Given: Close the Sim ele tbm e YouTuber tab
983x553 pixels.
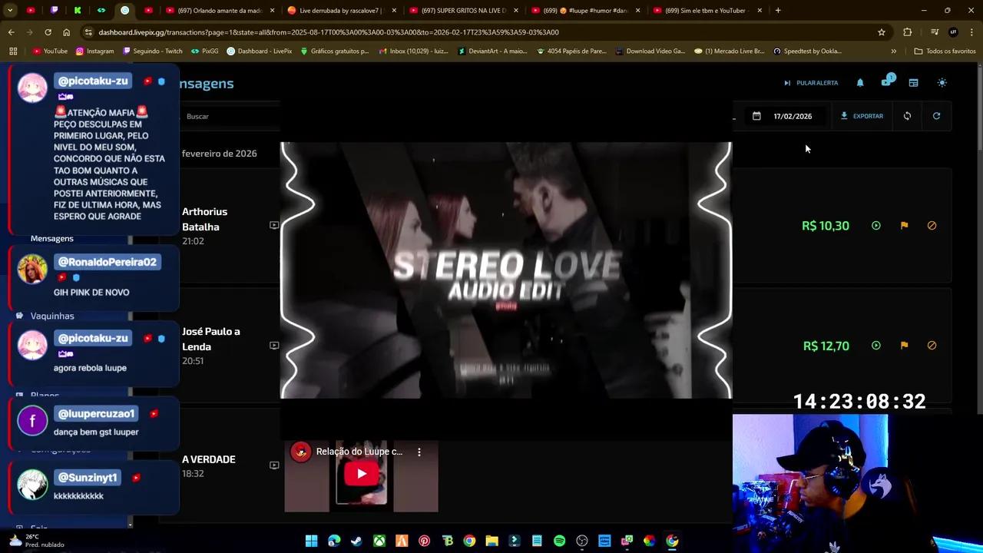Looking at the screenshot, I should [760, 11].
